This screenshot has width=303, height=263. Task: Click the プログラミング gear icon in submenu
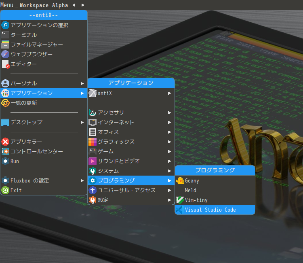(93, 180)
